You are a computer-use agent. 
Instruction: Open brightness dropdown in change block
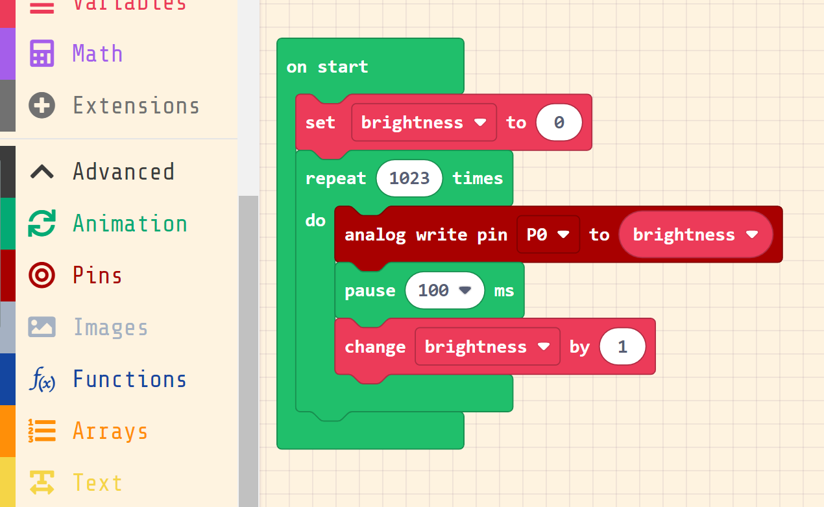pyautogui.click(x=544, y=347)
